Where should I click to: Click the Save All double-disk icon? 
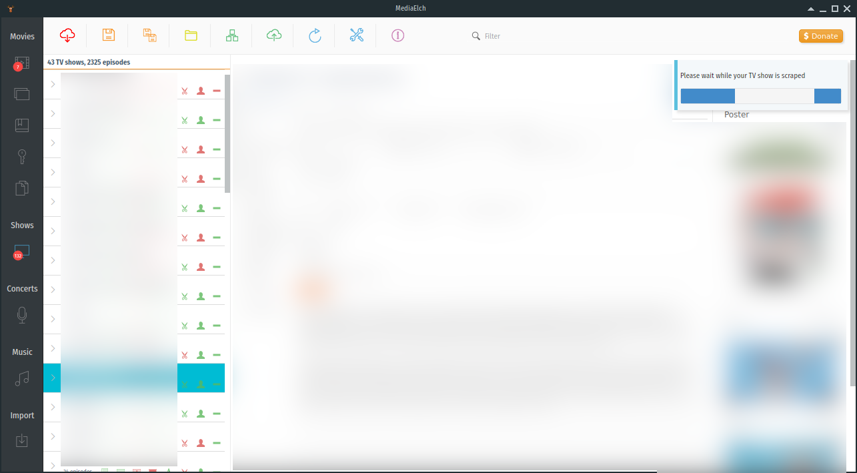(150, 35)
